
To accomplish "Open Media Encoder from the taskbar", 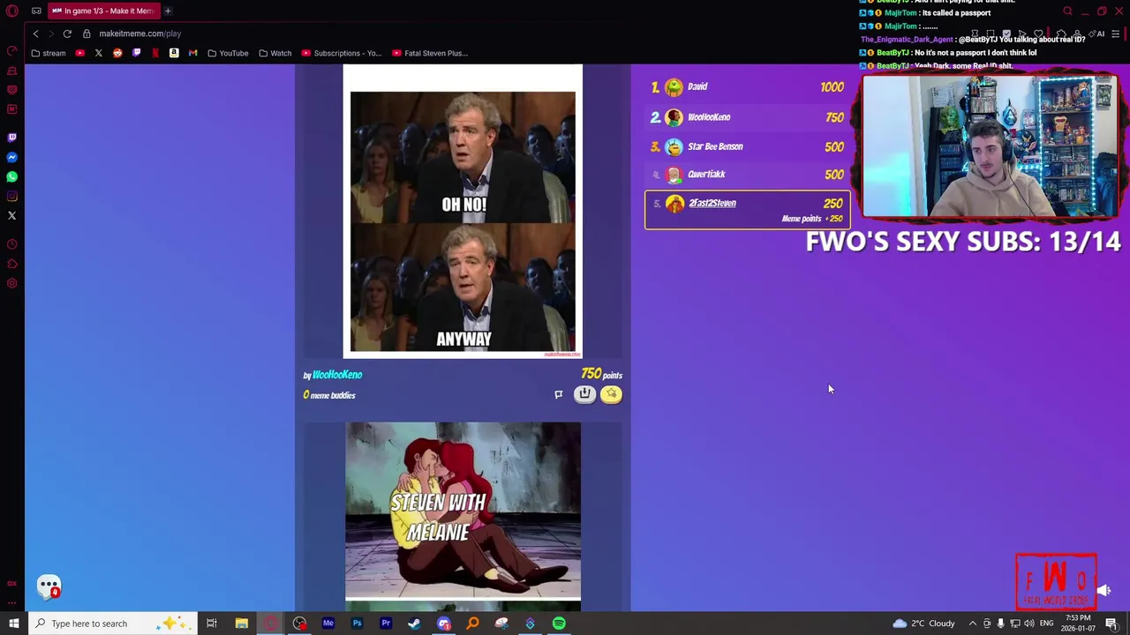I will pyautogui.click(x=328, y=624).
